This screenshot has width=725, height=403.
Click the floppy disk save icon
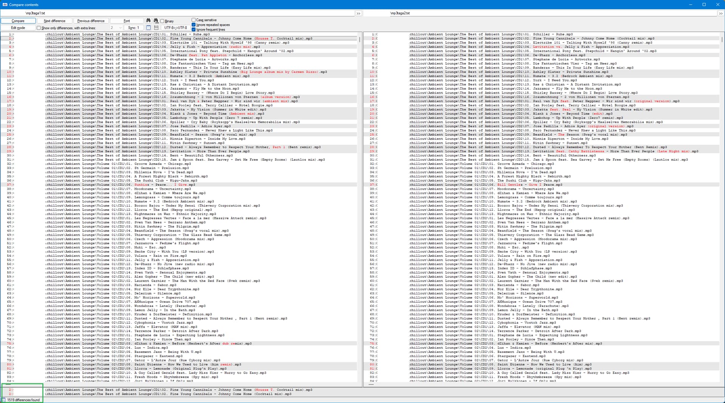[156, 28]
